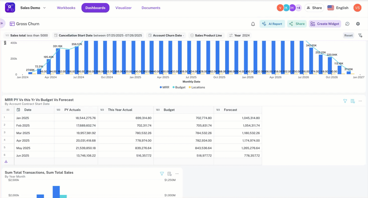Switch to the Visualizer tab
Image resolution: width=368 pixels, height=198 pixels.
124,8
